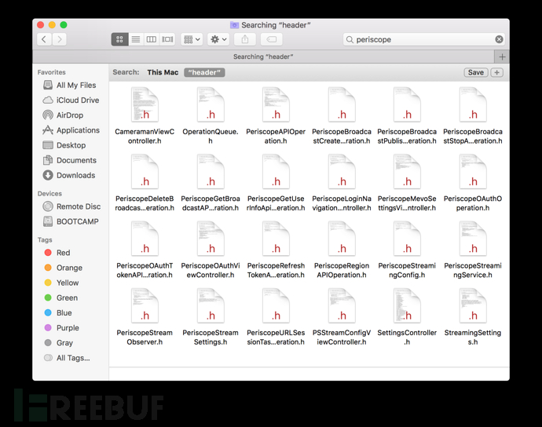542x427 pixels.
Task: Clear the search field text
Action: pyautogui.click(x=499, y=39)
